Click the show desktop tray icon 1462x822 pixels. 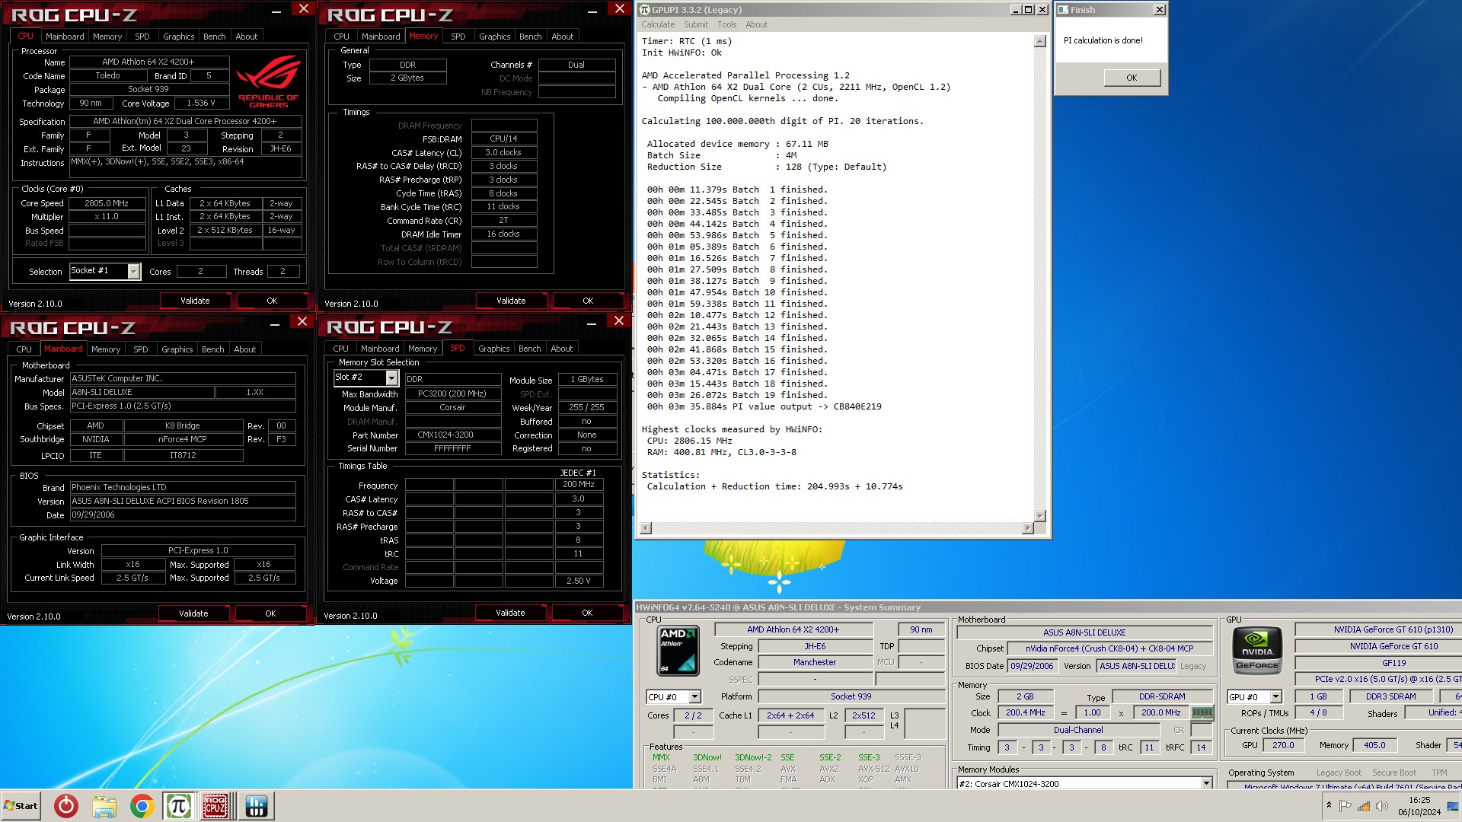pyautogui.click(x=1453, y=806)
